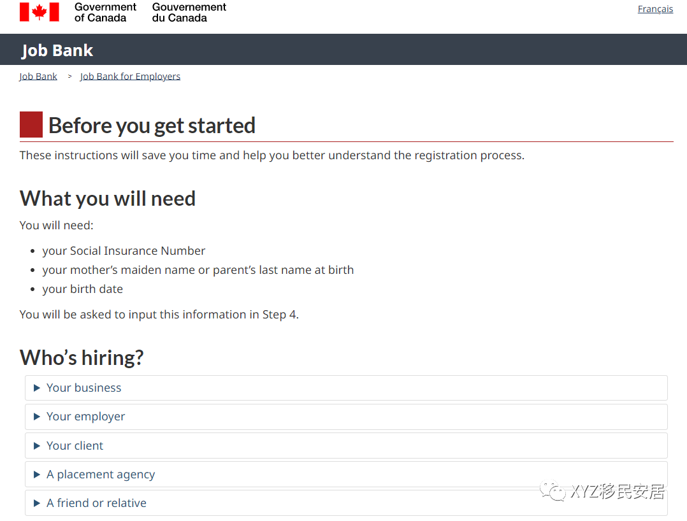Expand A friend or relative section
This screenshot has width=687, height=521.
346,503
